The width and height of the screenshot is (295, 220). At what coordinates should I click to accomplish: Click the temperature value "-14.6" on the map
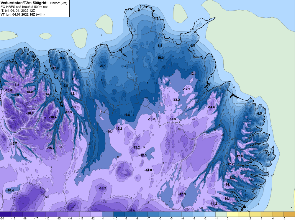[211, 107]
